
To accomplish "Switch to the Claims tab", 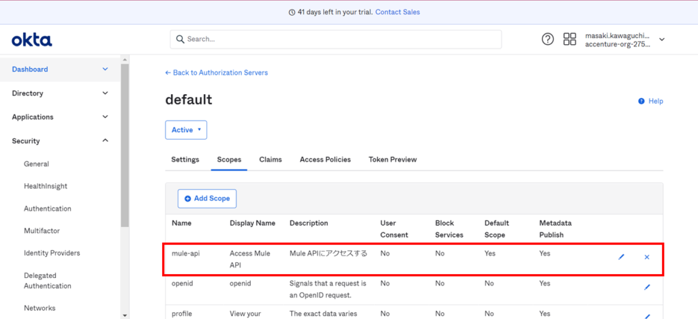I will 270,159.
